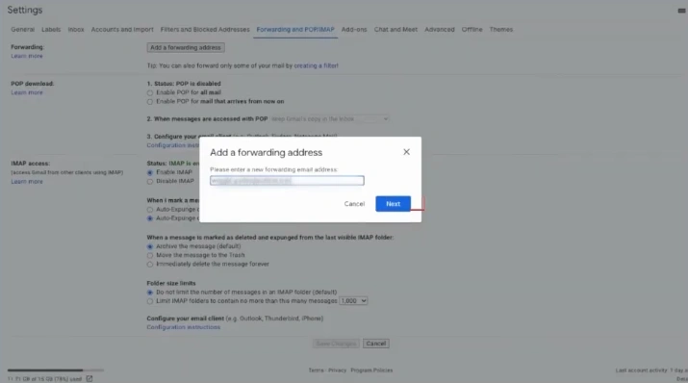Open the General settings tab
The image size is (688, 383).
(23, 30)
